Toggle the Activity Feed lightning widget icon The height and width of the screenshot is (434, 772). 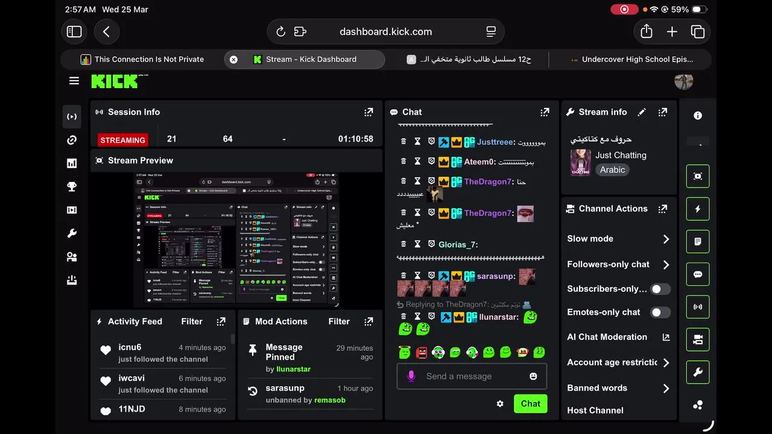click(x=698, y=209)
